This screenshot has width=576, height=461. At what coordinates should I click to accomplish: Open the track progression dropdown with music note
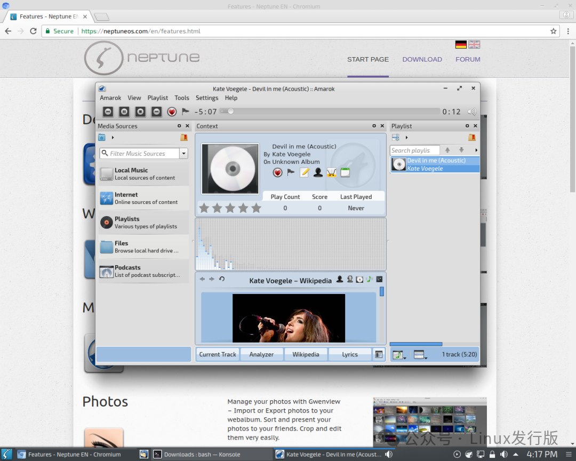[398, 355]
